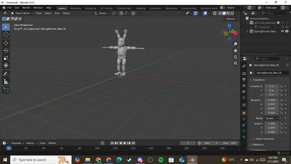Screen dimensions: 291x164
Task: Activate the Rotate tool
Action: click(6, 50)
